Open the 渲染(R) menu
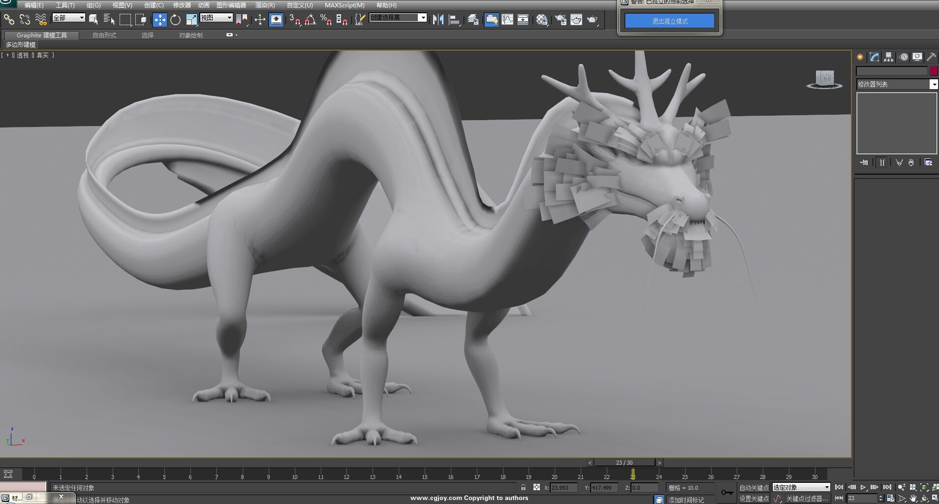The height and width of the screenshot is (504, 939). [x=265, y=5]
